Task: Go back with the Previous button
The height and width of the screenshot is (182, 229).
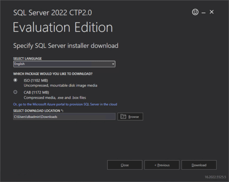Action: pos(162,165)
